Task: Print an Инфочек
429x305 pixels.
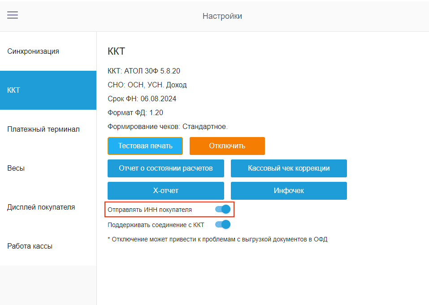Action: click(288, 190)
